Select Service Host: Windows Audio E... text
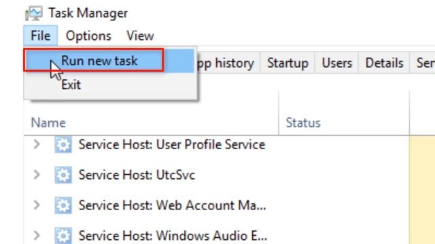This screenshot has height=244, width=435. (x=173, y=236)
